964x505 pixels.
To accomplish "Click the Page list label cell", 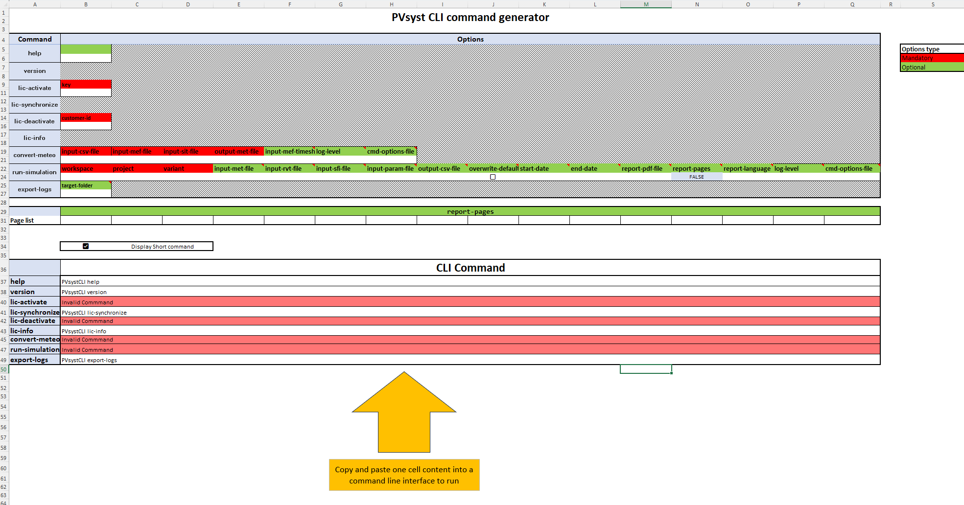I will 35,220.
